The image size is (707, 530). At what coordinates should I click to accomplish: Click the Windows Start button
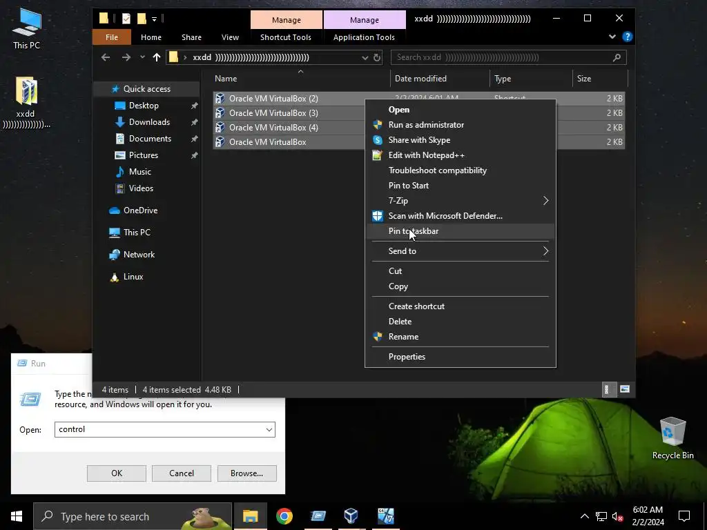point(17,516)
